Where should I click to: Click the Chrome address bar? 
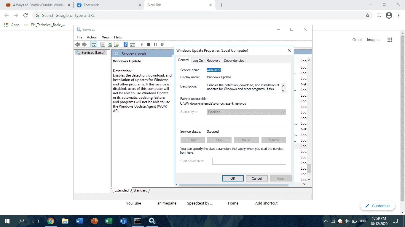(x=202, y=15)
